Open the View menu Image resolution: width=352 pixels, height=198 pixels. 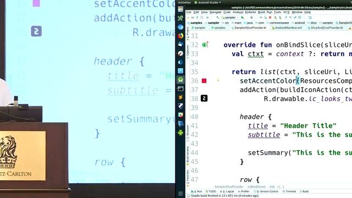coord(204,12)
